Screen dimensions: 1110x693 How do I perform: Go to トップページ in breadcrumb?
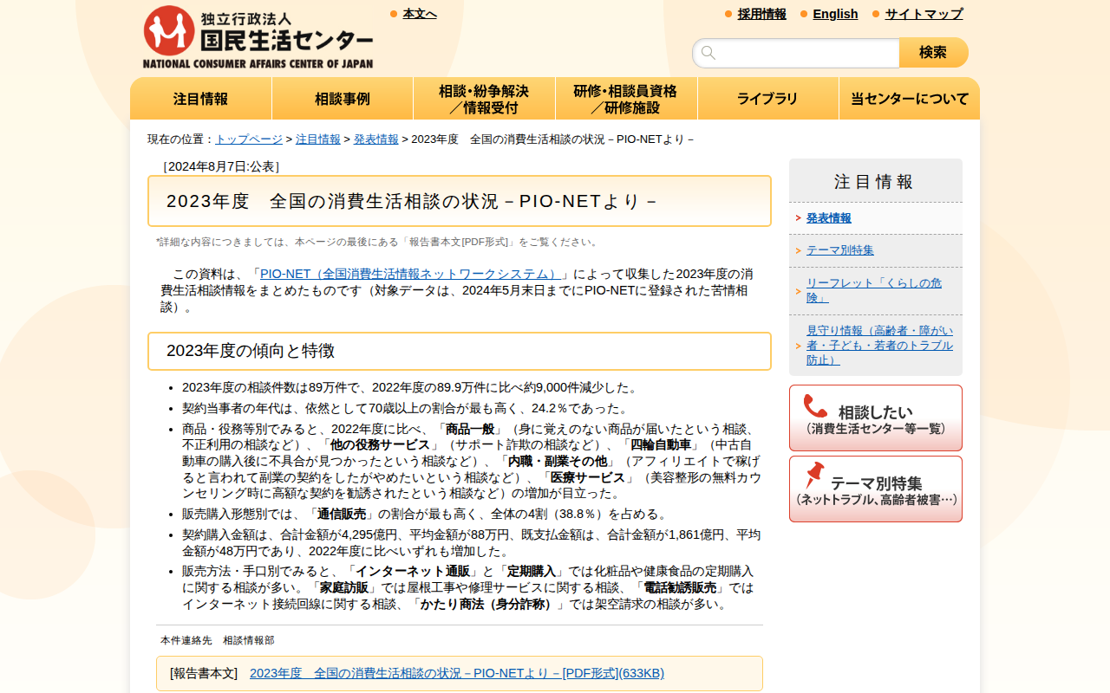point(249,139)
